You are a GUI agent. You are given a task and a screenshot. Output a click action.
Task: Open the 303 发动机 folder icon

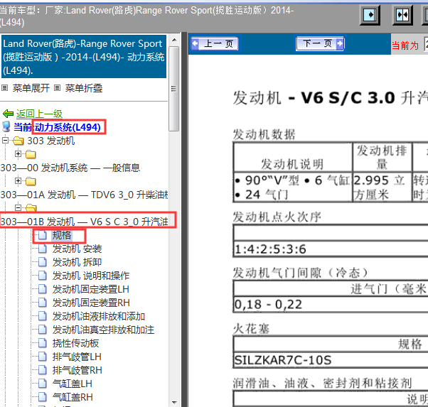pyautogui.click(x=18, y=141)
